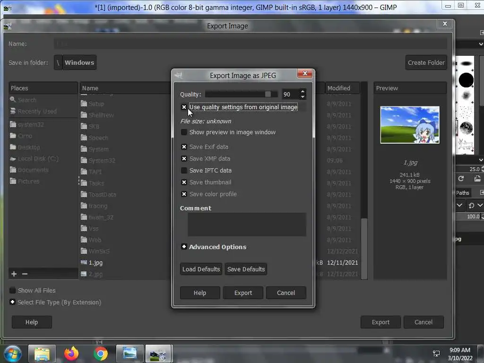Click the plus add bookmark icon
The image size is (484, 363).
pos(14,274)
